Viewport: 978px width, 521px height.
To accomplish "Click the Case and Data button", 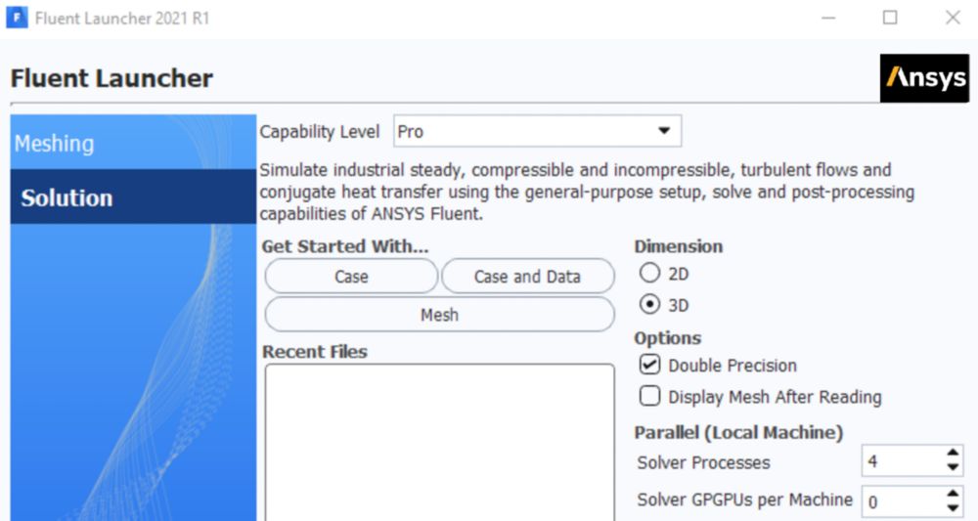I will coord(527,277).
